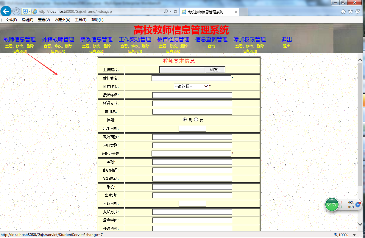Click the 信息查询管理 heading link
365x238 pixels.
pyautogui.click(x=211, y=39)
